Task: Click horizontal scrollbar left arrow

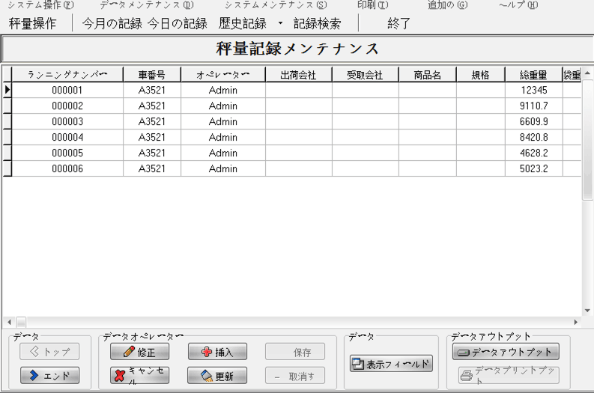Action: click(9, 322)
